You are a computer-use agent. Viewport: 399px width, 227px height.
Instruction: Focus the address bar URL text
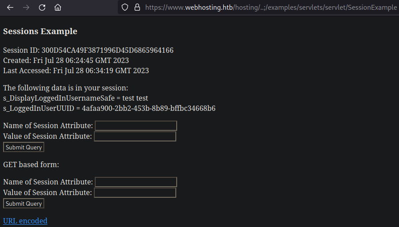click(x=270, y=8)
